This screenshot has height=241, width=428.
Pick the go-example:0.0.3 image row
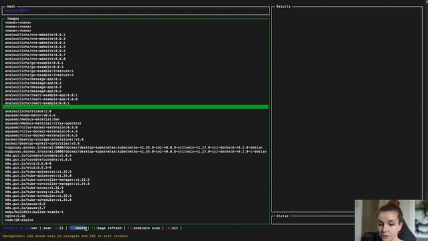[x=34, y=67]
